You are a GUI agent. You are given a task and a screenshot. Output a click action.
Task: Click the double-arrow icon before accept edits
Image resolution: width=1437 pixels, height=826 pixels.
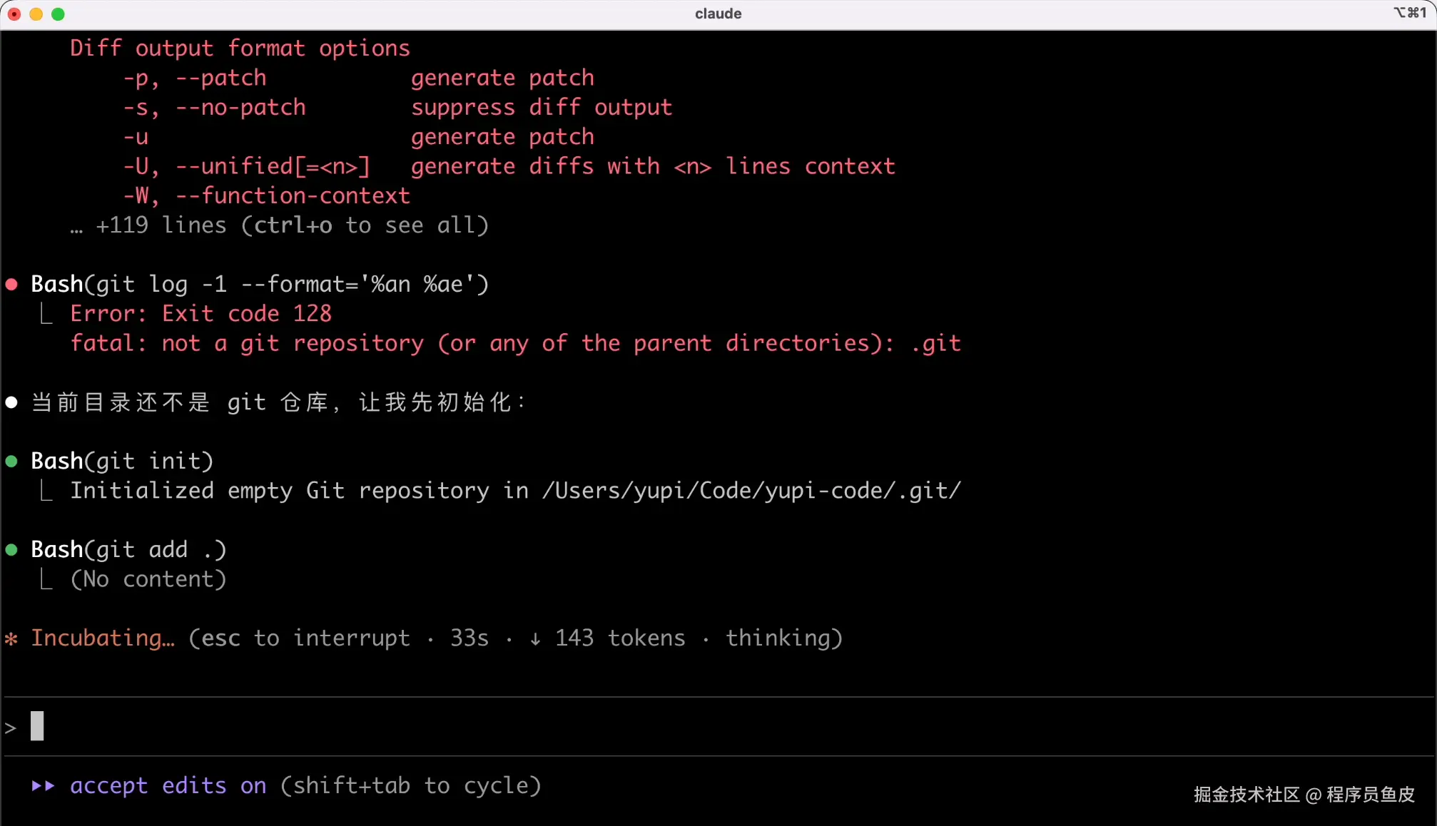43,785
